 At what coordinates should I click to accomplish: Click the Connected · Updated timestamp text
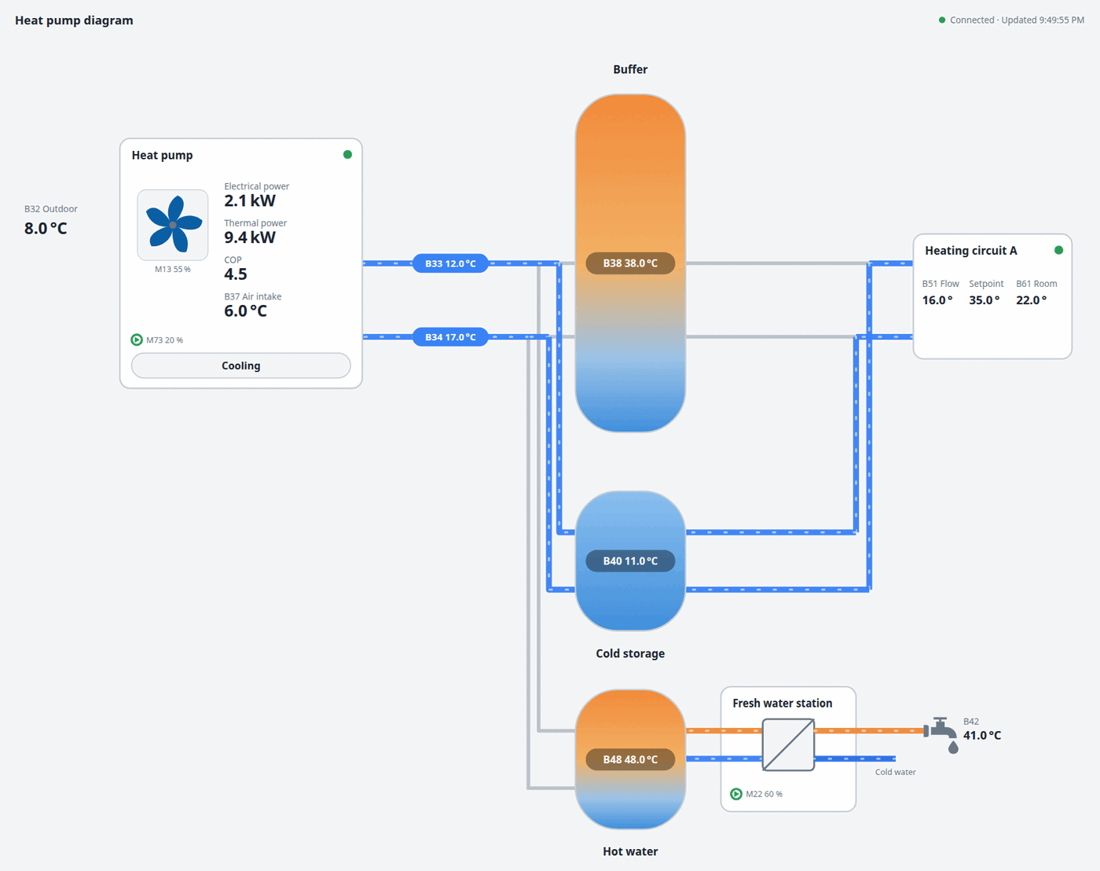click(1017, 20)
